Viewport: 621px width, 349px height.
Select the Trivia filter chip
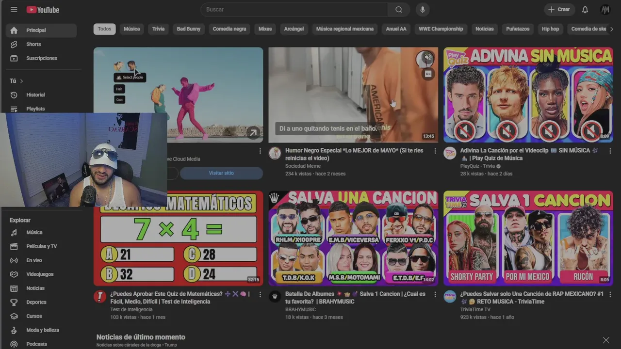coord(159,29)
